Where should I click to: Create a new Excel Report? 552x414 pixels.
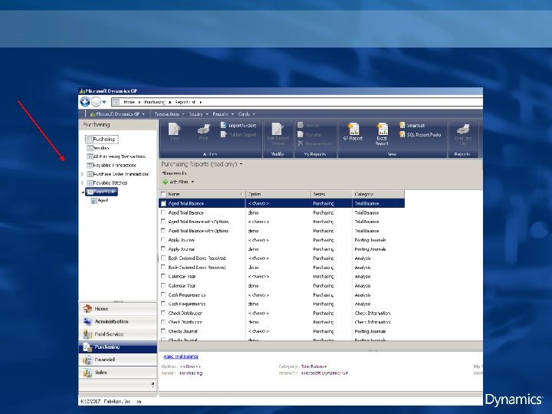(382, 133)
